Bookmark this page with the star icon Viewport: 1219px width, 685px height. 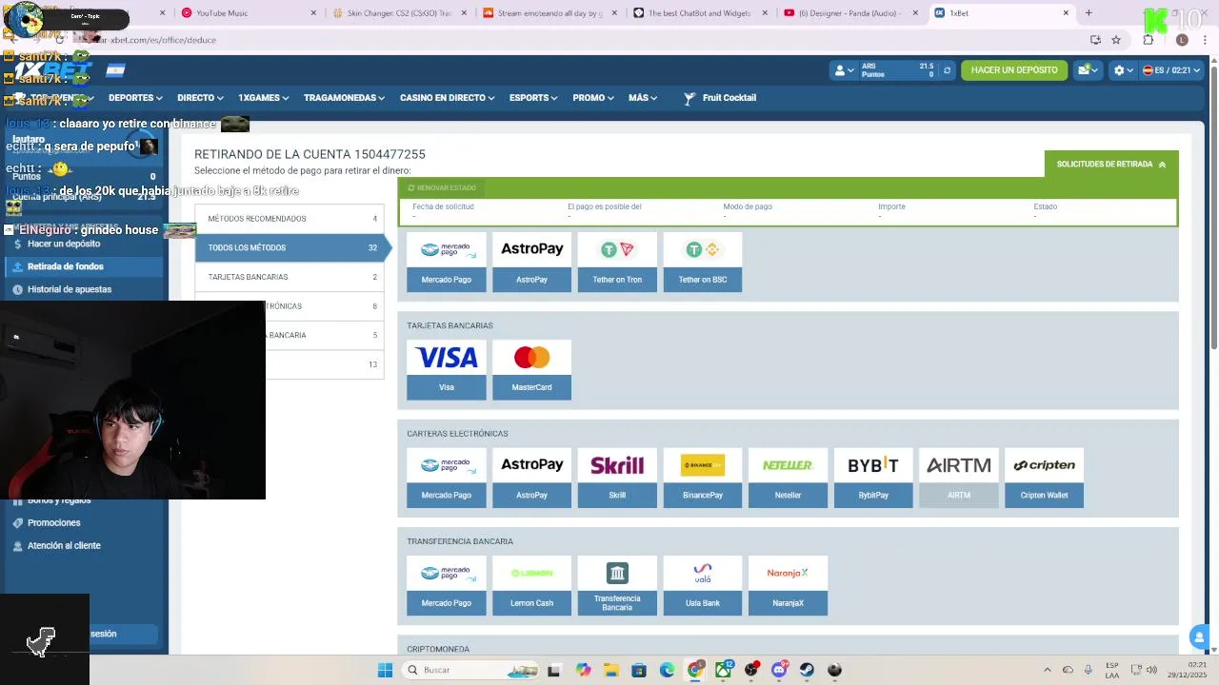(1116, 40)
